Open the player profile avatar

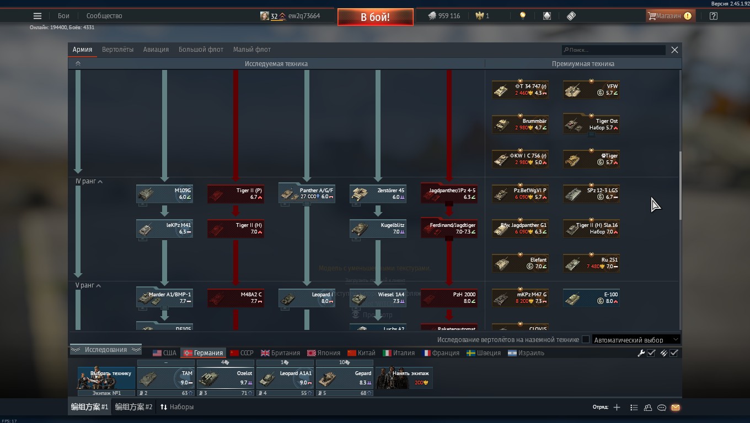[265, 16]
